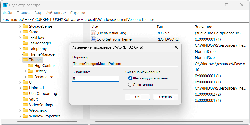Click the TaskManager folder icon
Screen dimensions: 250x125
[x=25, y=43]
